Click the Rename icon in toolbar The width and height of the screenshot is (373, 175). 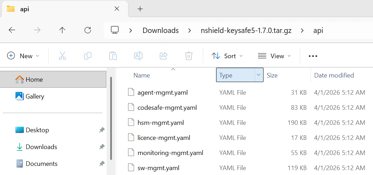(x=138, y=56)
